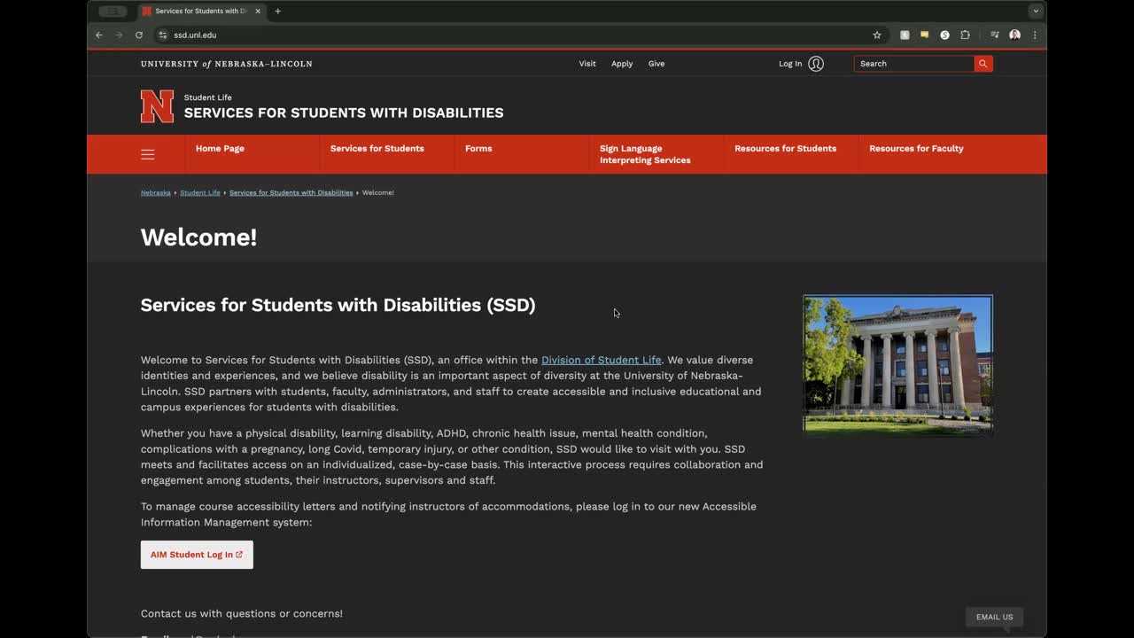
Task: Click the red search magnifier button
Action: pyautogui.click(x=983, y=64)
